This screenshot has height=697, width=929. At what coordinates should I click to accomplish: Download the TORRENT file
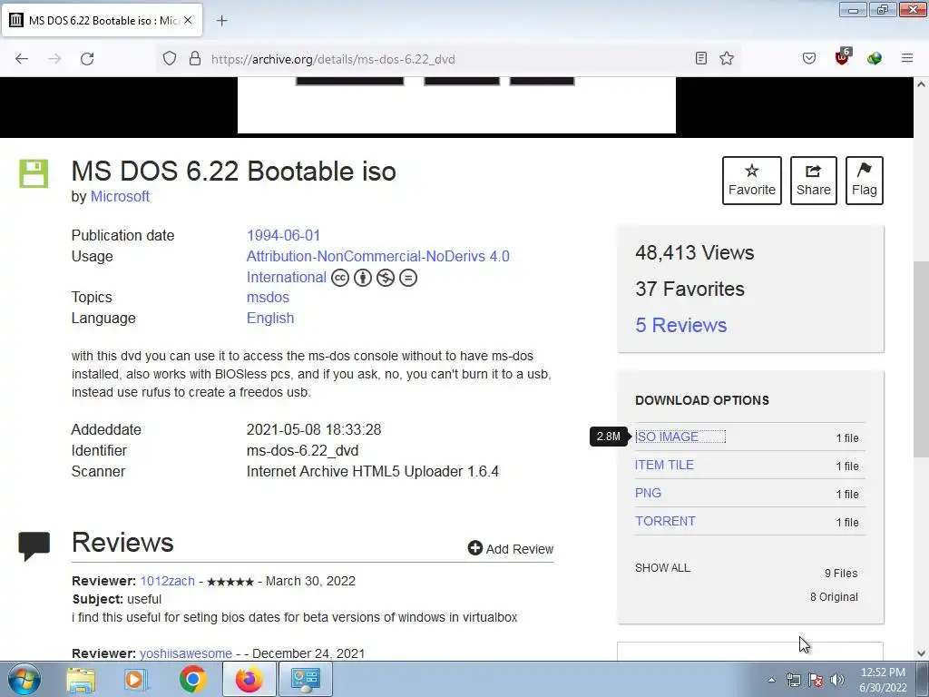pos(665,521)
